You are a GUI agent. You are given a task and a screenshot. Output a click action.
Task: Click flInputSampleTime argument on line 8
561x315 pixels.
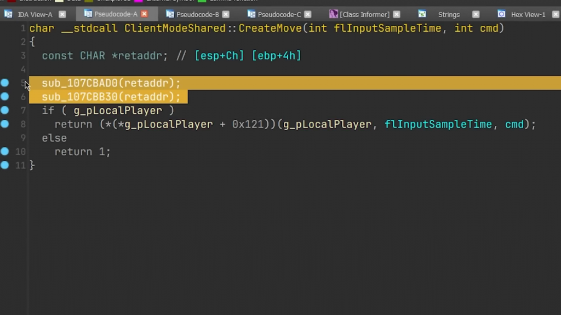click(x=438, y=124)
